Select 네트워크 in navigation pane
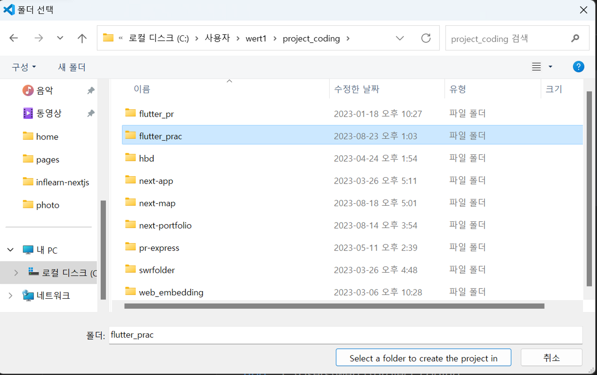The width and height of the screenshot is (597, 375). (53, 296)
